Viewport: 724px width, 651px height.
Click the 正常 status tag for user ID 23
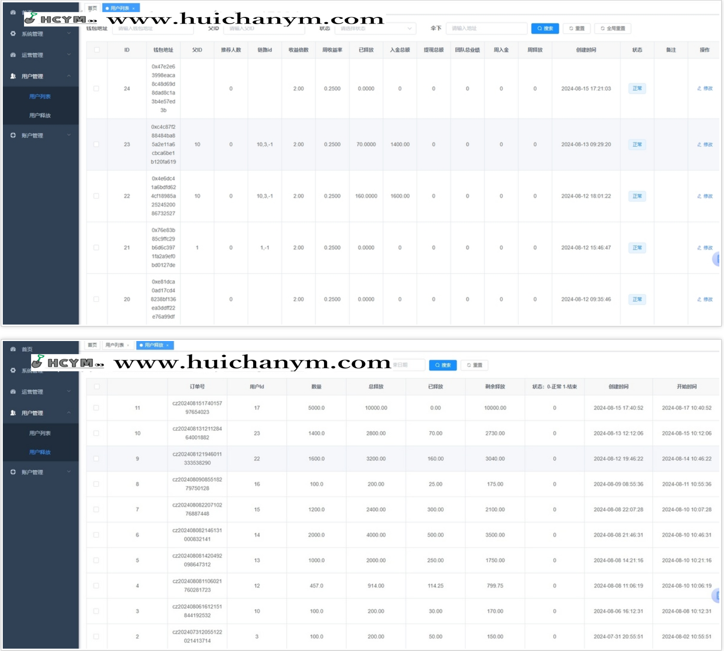coord(637,144)
